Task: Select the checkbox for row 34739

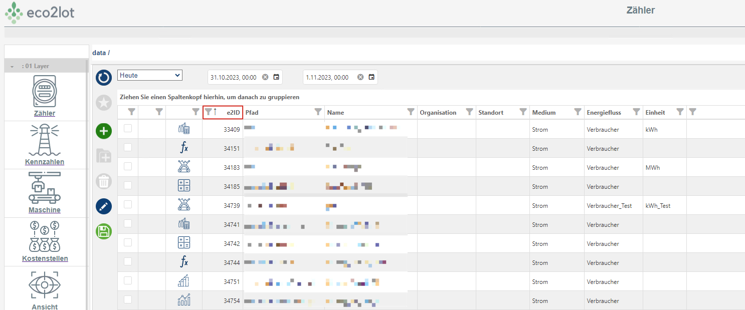Action: [128, 204]
